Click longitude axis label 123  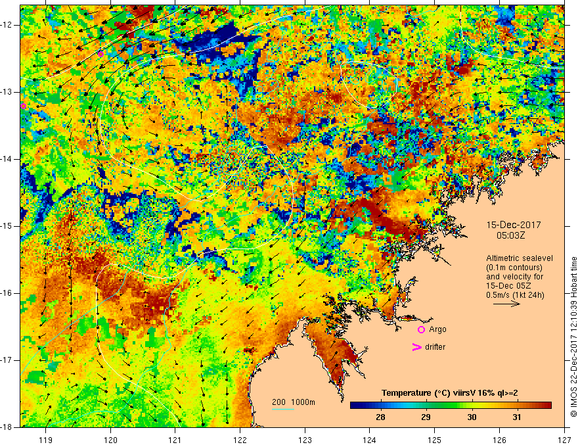305,440
